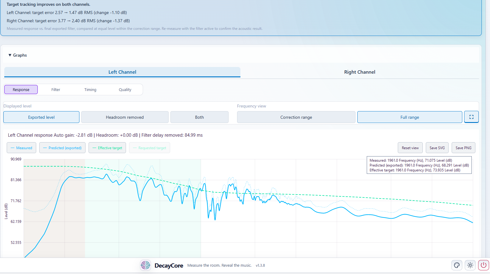Viewport: 490px width, 274px height.
Task: Toggle fullscreen graph view icon
Action: point(471,117)
